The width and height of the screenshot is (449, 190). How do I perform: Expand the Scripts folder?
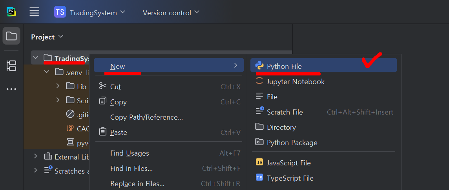[x=58, y=100]
